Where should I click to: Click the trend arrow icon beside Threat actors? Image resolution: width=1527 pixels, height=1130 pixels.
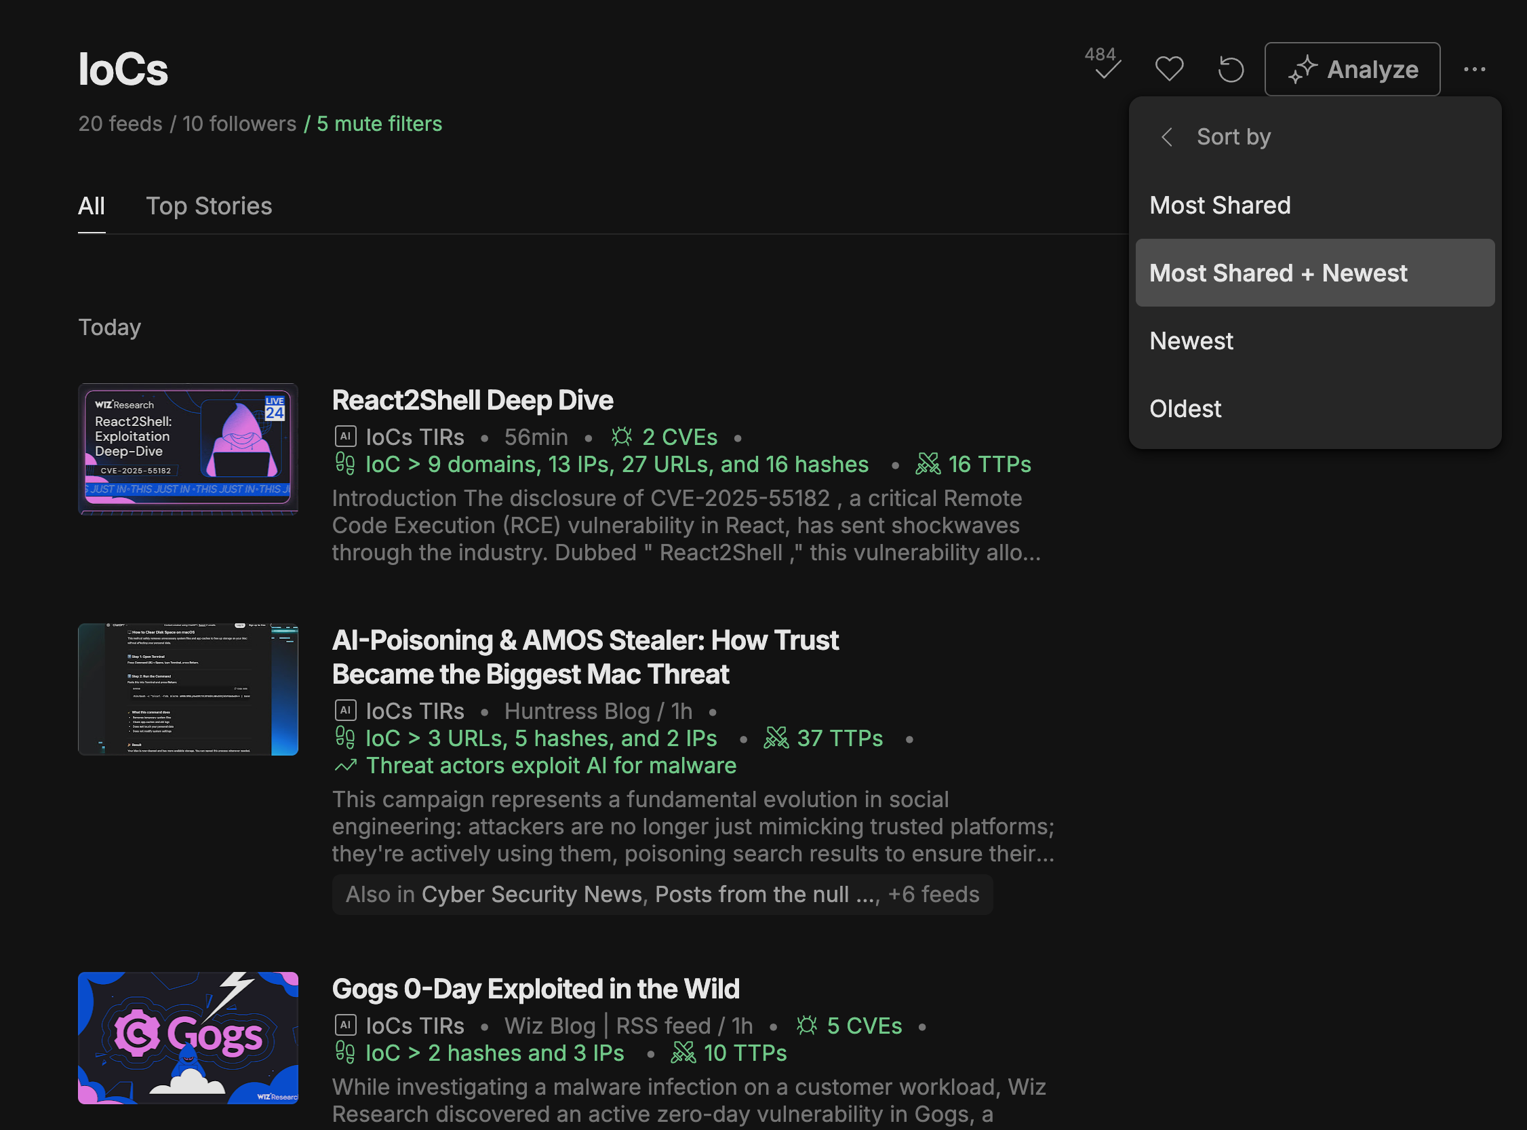click(345, 765)
